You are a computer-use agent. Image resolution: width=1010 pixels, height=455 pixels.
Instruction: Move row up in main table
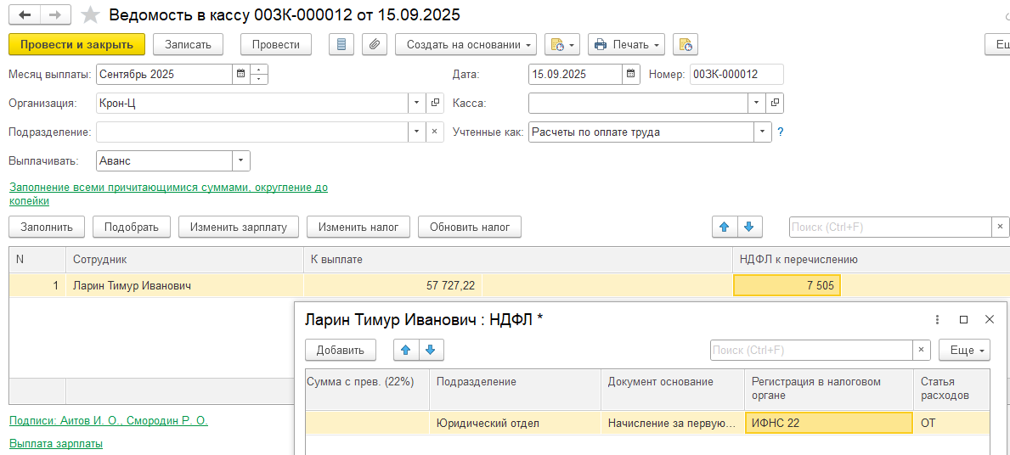(x=725, y=227)
